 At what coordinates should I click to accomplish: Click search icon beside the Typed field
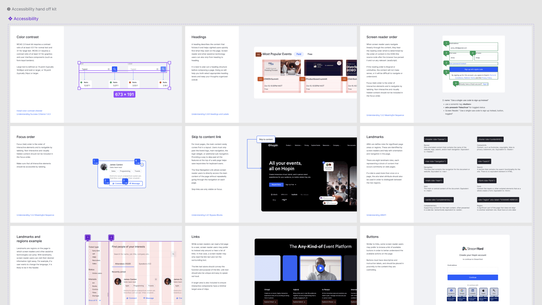point(115,69)
